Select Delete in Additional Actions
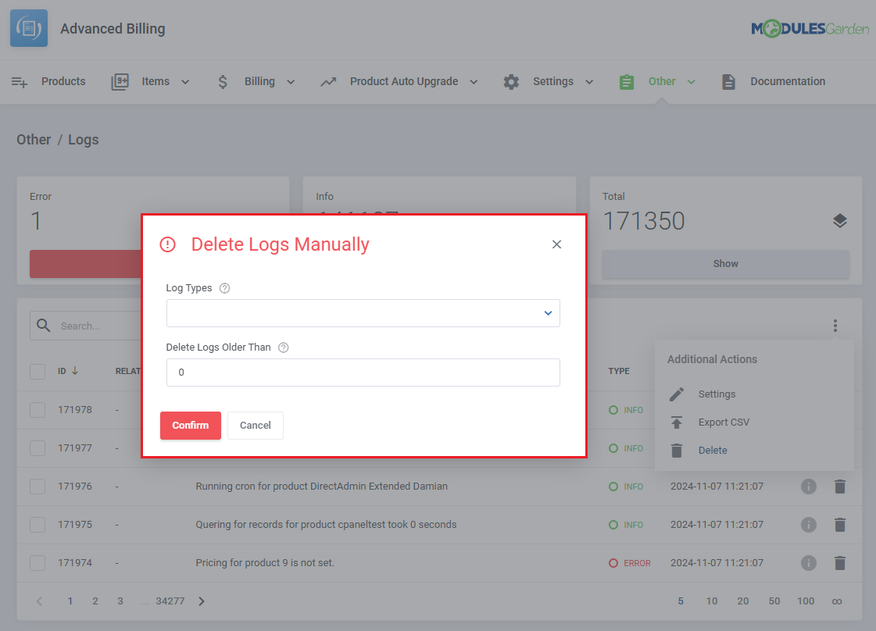 click(713, 451)
